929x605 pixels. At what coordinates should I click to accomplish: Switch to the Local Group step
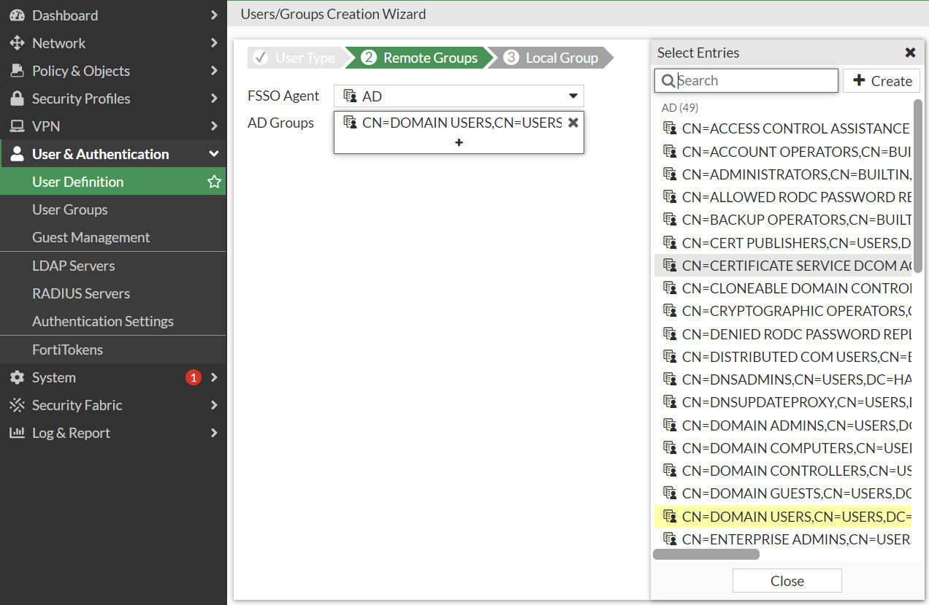[x=561, y=57]
